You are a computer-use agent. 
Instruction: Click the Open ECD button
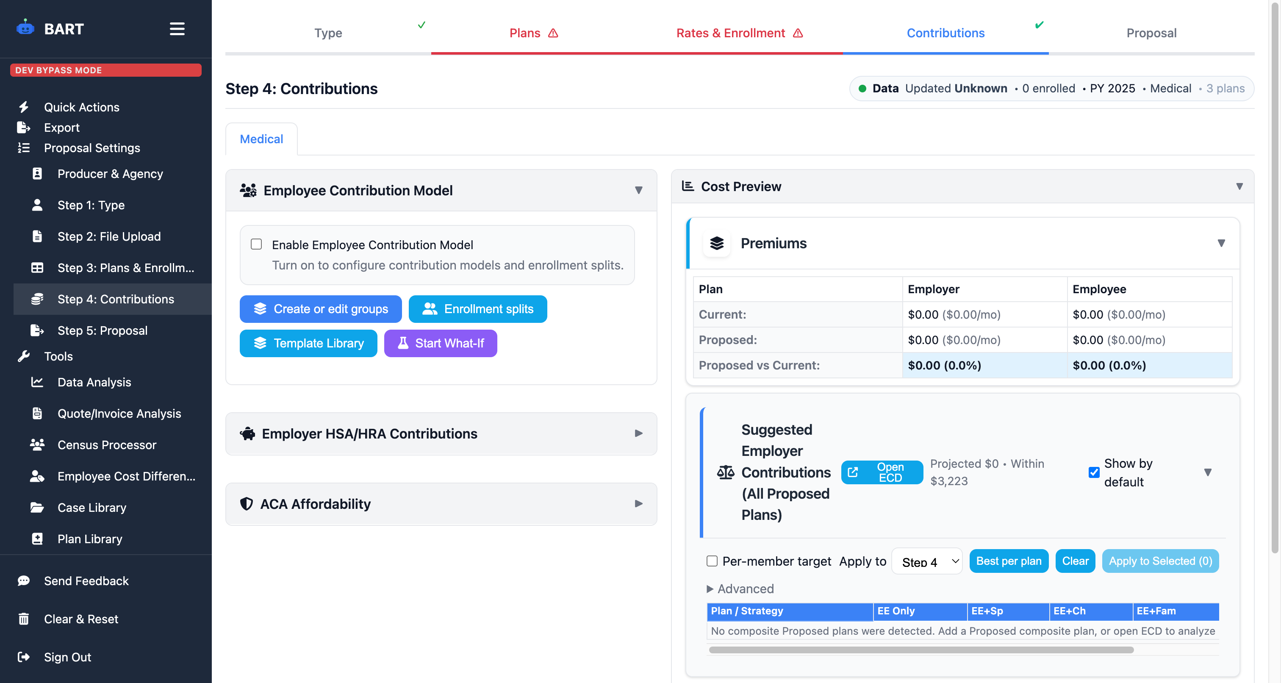coord(882,472)
